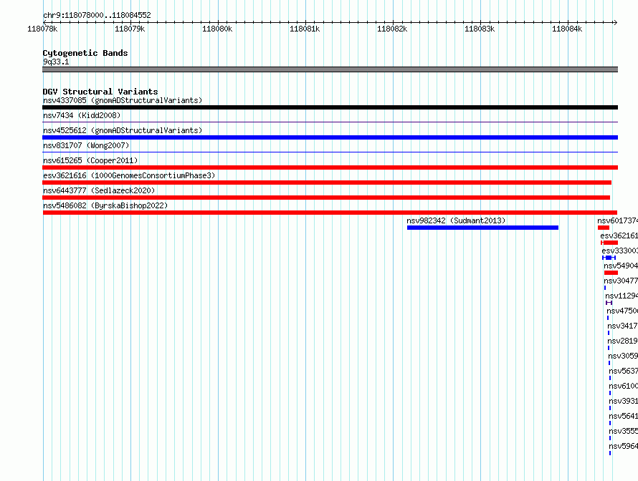Click the nsv30477 variant label
Image resolution: width=638 pixels, height=481 pixels.
pos(621,281)
